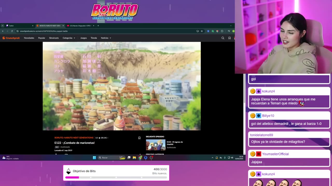Image resolution: width=332 pixels, height=186 pixels.
Task: Add episode E122 to watchlist bookmark
Action: (x=139, y=138)
